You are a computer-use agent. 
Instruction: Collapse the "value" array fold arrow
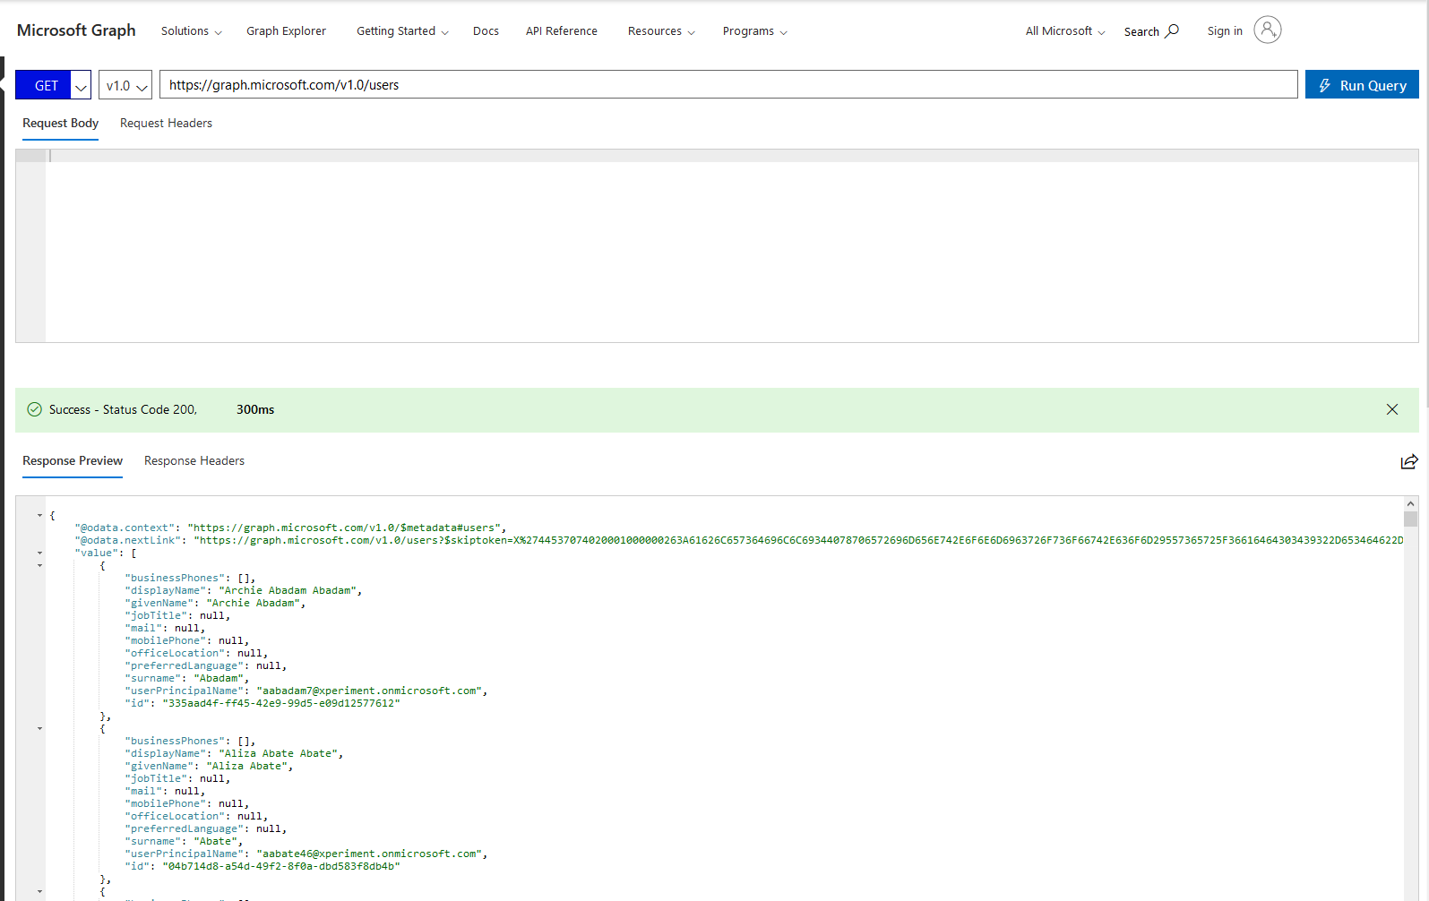click(x=39, y=553)
